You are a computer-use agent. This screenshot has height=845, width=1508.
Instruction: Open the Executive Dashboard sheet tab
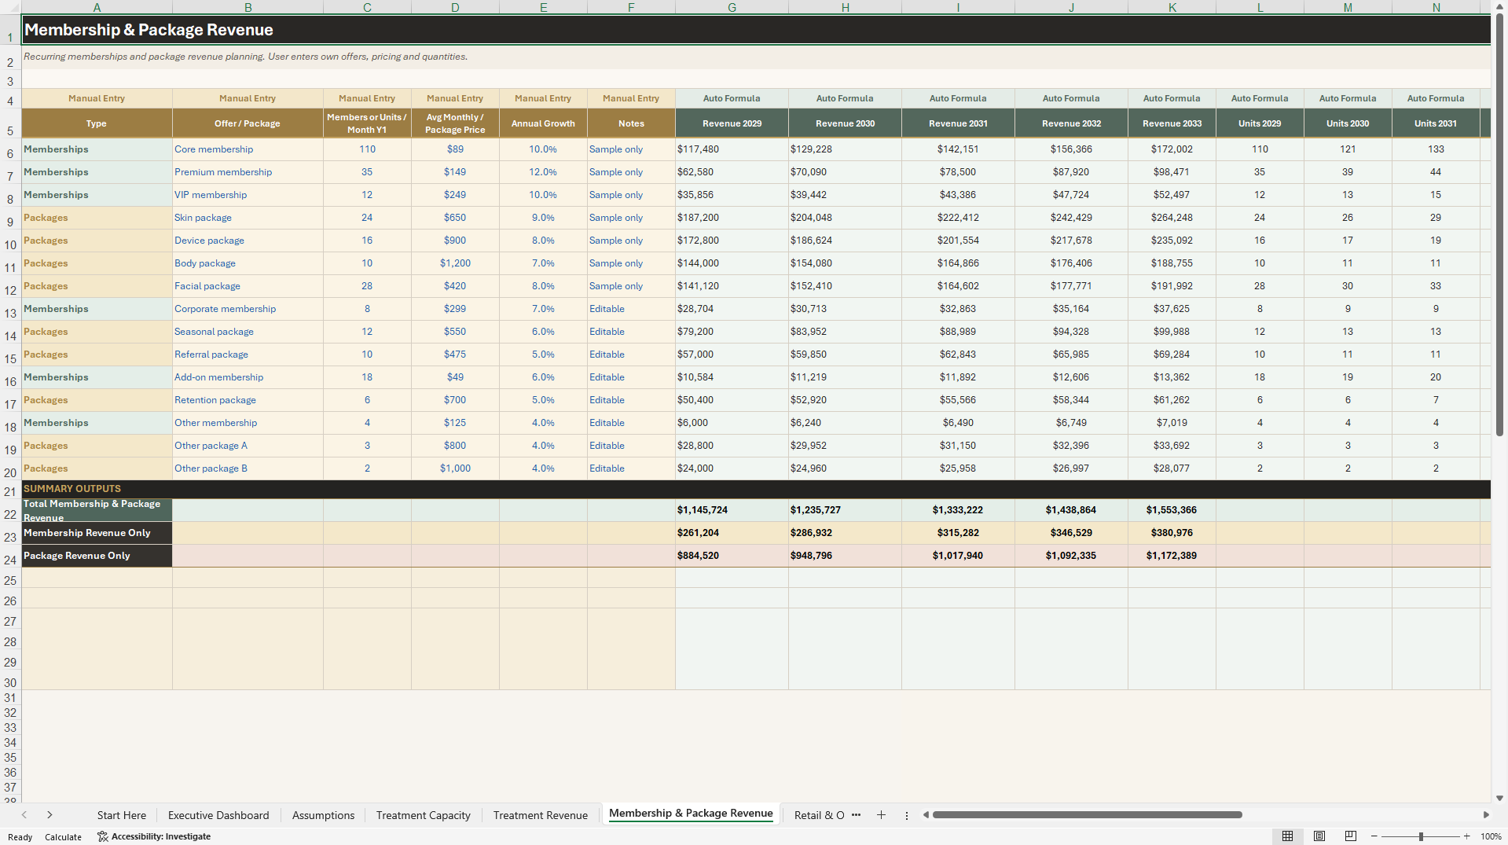(218, 815)
